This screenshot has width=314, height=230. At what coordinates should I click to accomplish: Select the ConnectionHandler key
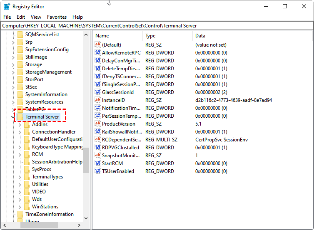pos(53,132)
